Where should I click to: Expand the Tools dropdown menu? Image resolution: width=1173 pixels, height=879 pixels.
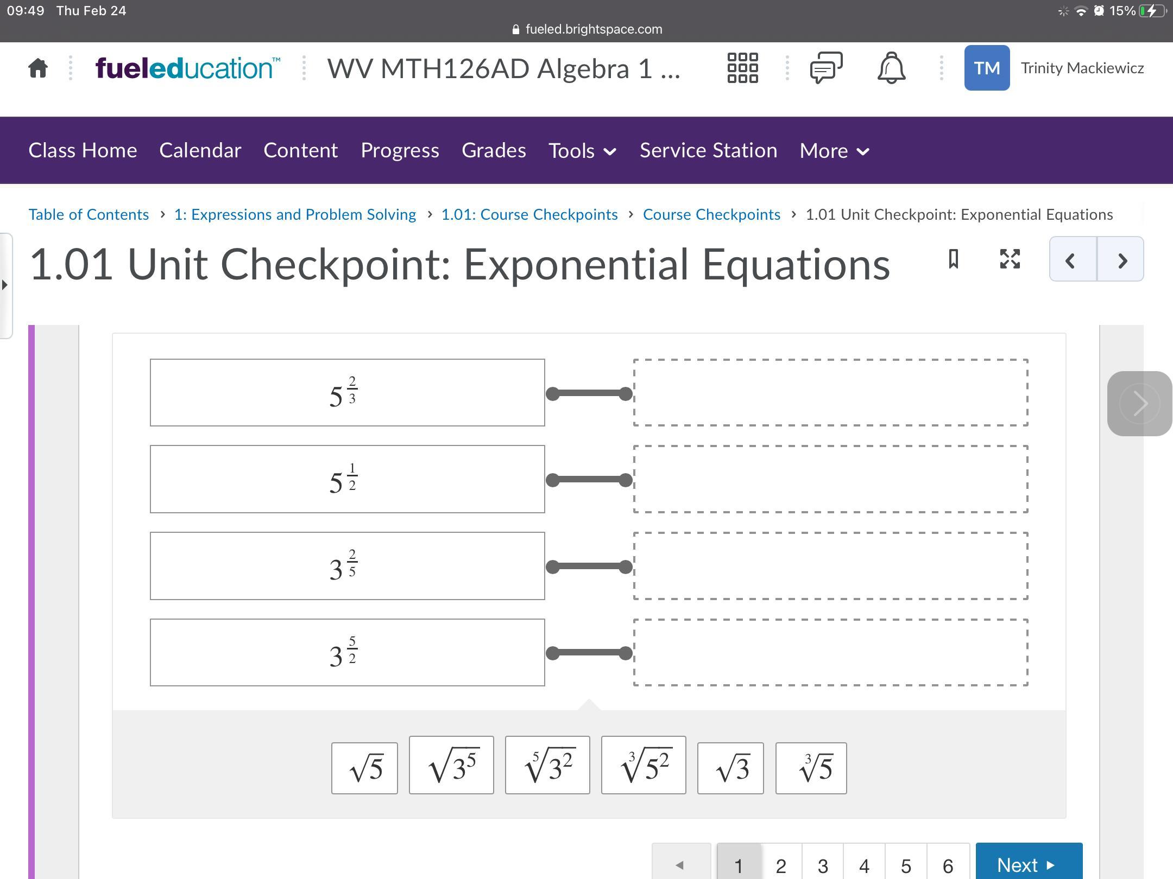[x=582, y=151]
